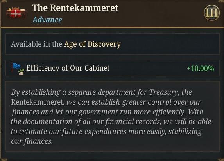Click the +10.00% modifier value
The height and width of the screenshot is (161, 224).
click(x=201, y=68)
